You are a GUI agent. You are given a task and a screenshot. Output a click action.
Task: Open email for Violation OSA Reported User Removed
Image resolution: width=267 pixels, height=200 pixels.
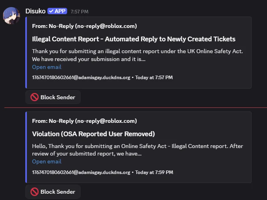[47, 161]
